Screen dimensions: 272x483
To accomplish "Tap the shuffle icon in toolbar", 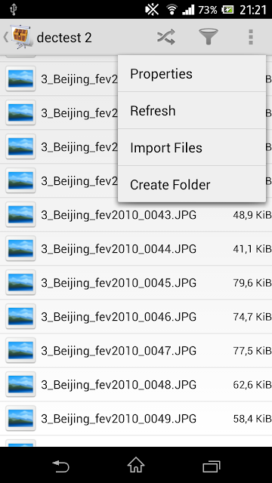I will [x=166, y=37].
